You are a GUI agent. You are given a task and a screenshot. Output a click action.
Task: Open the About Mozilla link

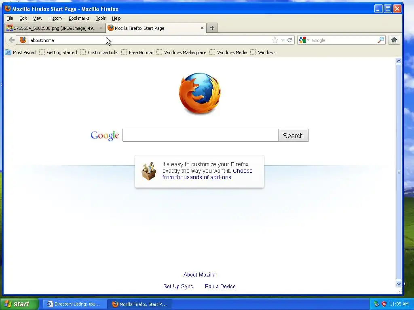click(199, 274)
